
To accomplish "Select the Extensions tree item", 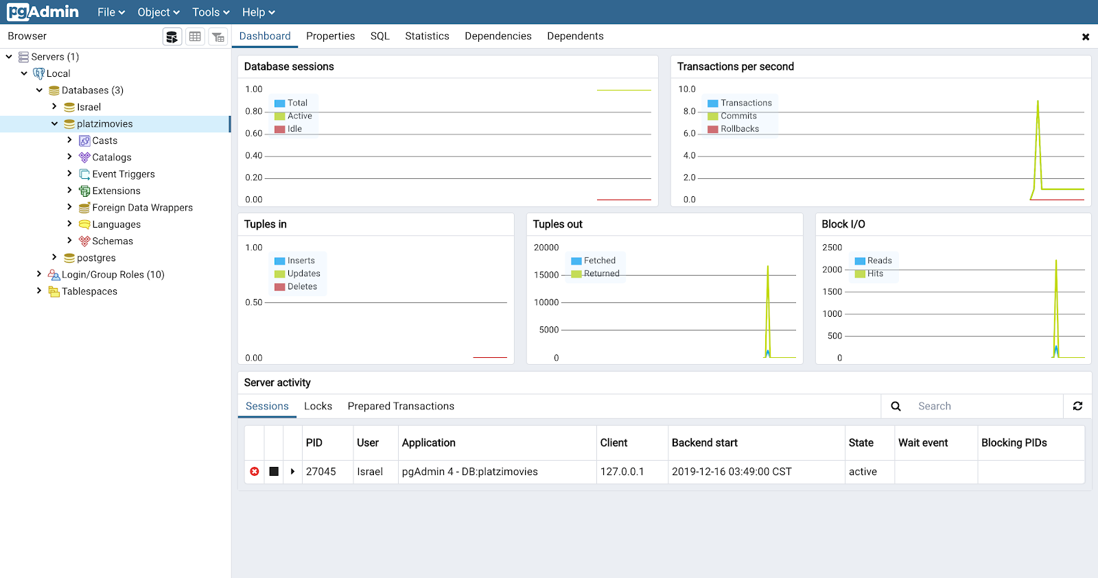I will pos(117,191).
